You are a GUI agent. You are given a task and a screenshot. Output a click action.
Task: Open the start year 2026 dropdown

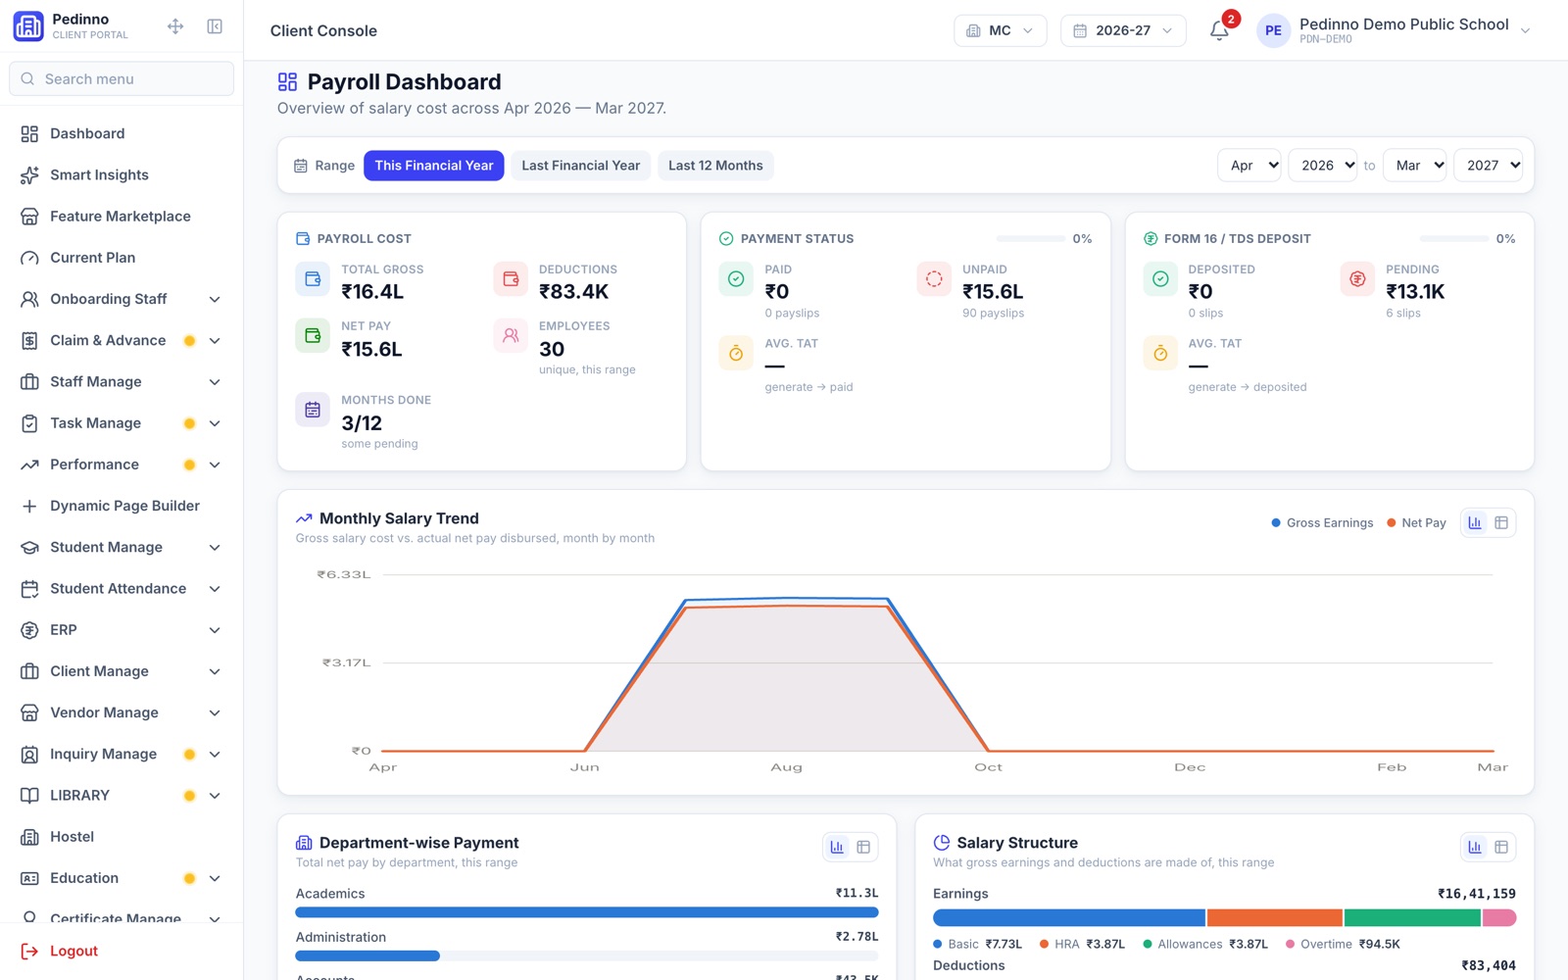[x=1323, y=166]
